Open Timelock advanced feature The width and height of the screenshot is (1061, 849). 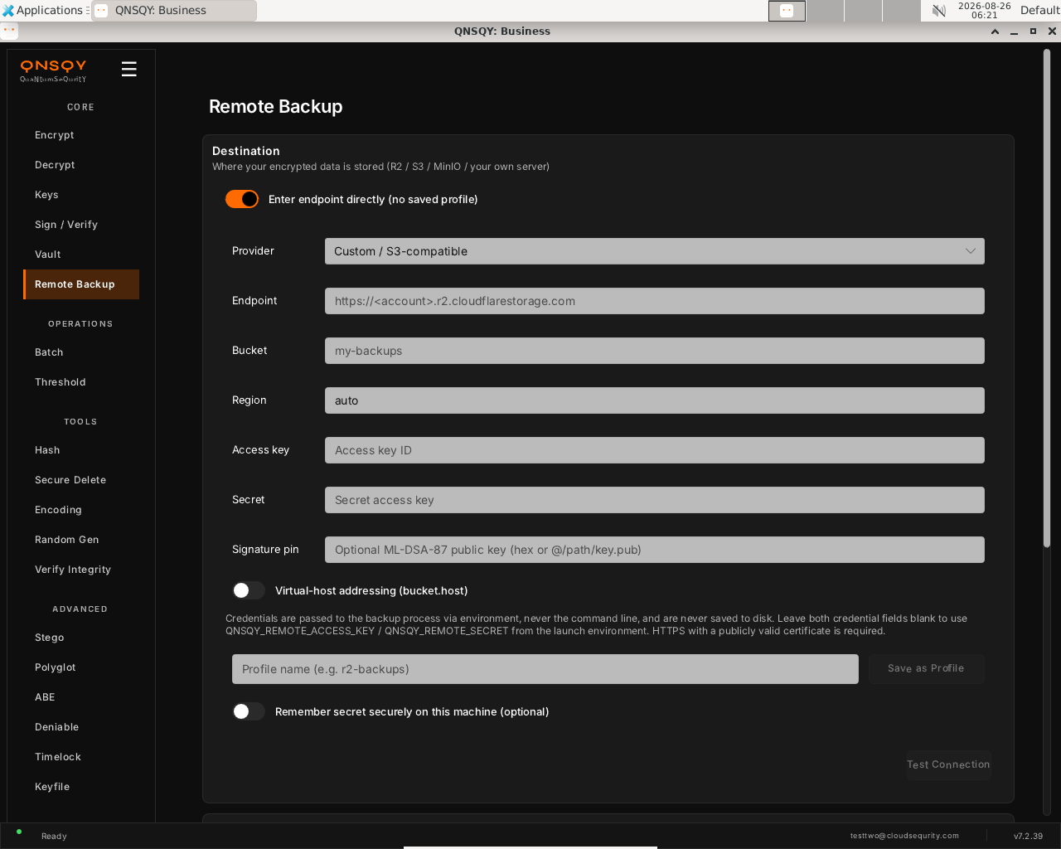pyautogui.click(x=81, y=757)
